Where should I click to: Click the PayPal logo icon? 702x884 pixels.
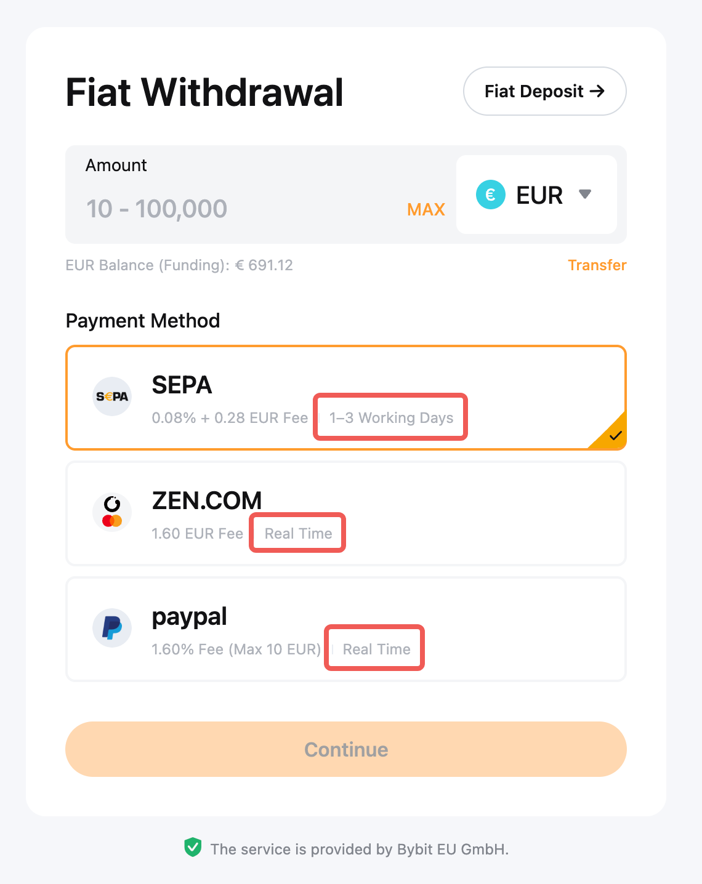112,628
